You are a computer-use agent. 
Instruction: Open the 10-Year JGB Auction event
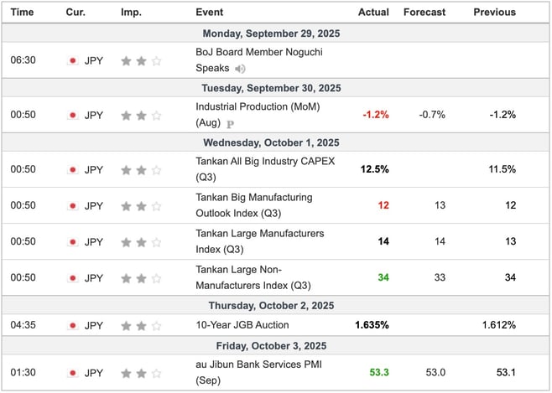(x=242, y=325)
